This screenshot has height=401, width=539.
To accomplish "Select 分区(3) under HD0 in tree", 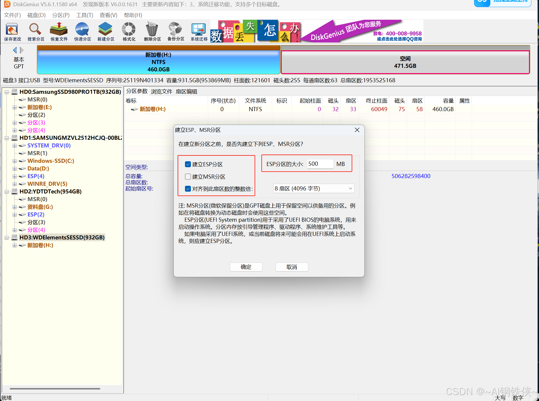I will 36,122.
